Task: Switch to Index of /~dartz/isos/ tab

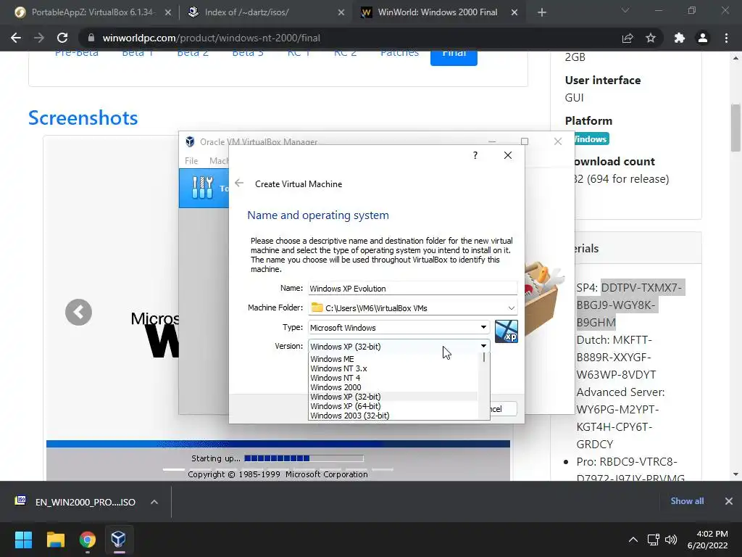Action: pos(265,12)
